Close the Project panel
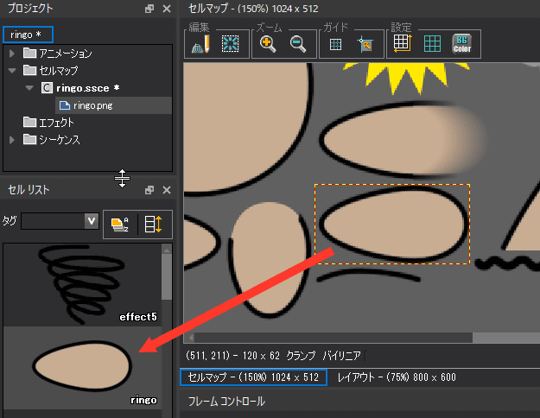540x418 pixels. (167, 9)
